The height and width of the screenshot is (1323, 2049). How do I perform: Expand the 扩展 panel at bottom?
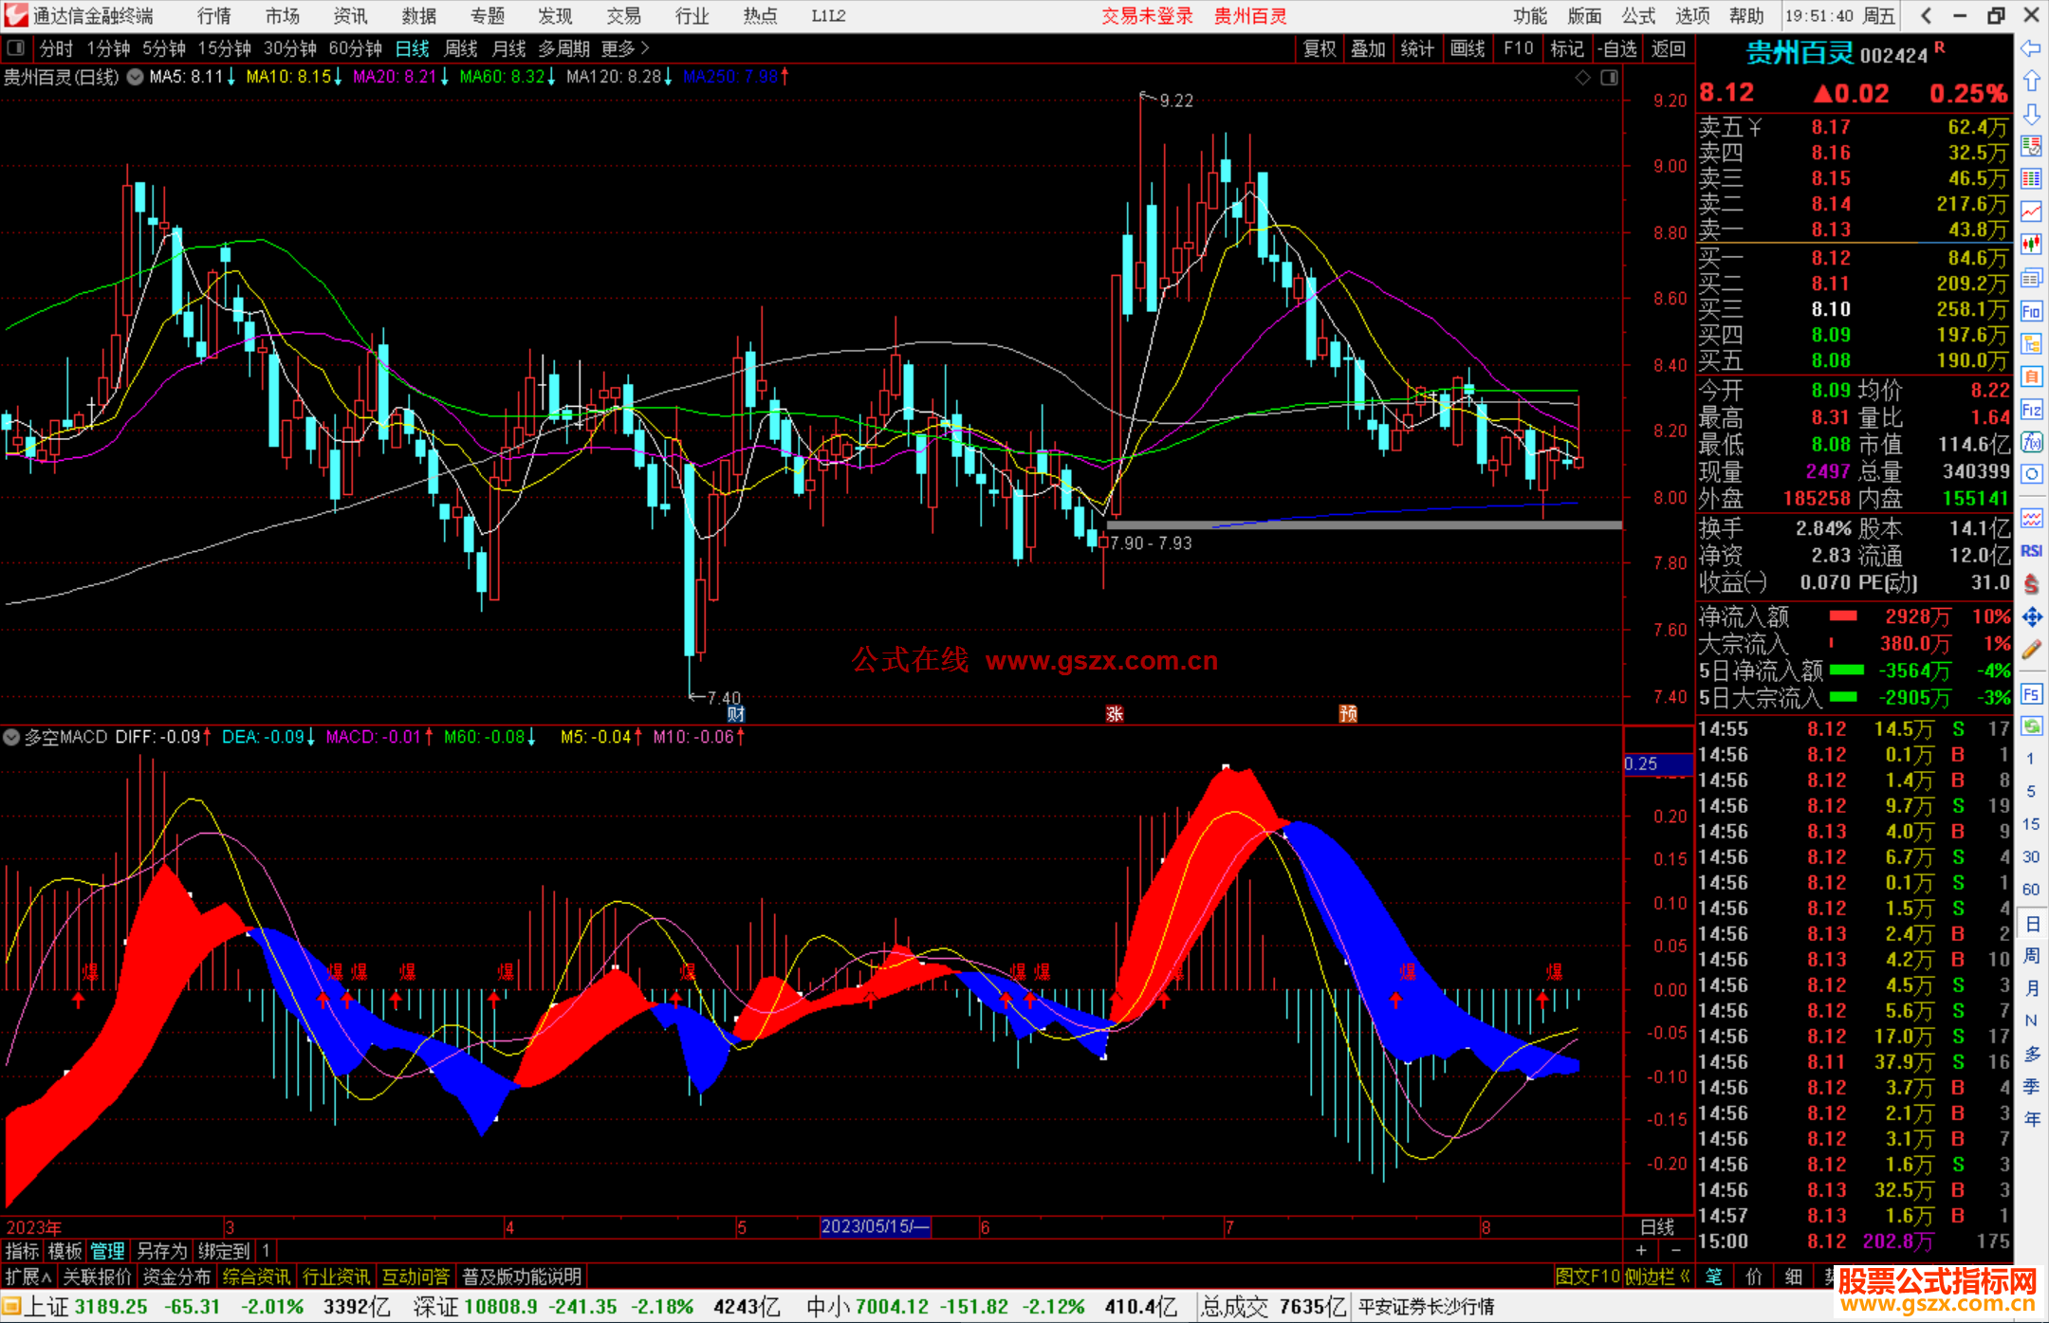click(x=28, y=1277)
